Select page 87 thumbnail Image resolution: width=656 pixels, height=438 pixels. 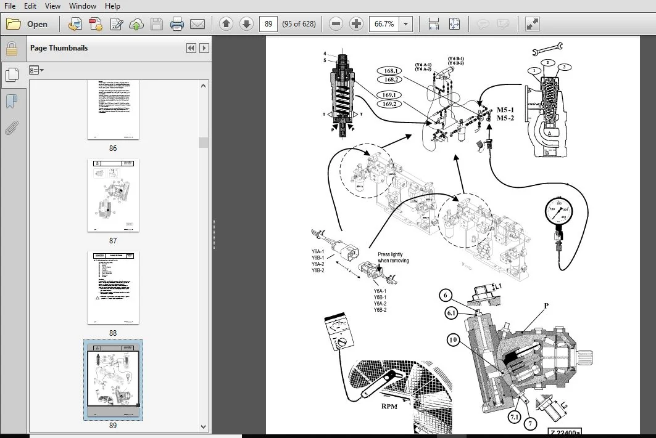click(x=113, y=195)
